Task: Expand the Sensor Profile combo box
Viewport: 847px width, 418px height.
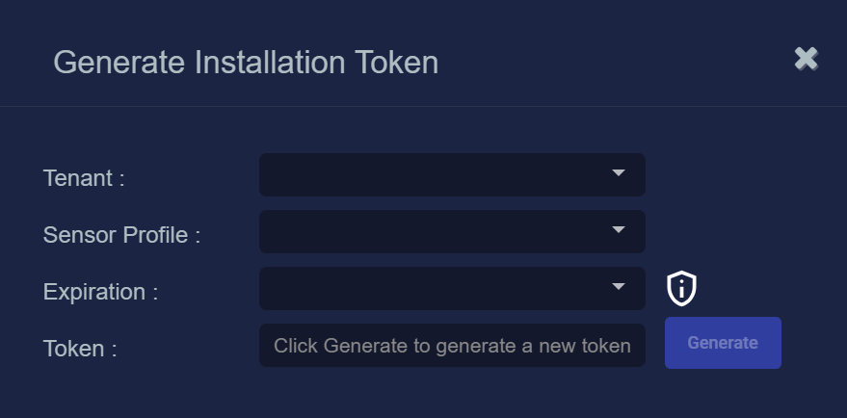Action: point(452,231)
